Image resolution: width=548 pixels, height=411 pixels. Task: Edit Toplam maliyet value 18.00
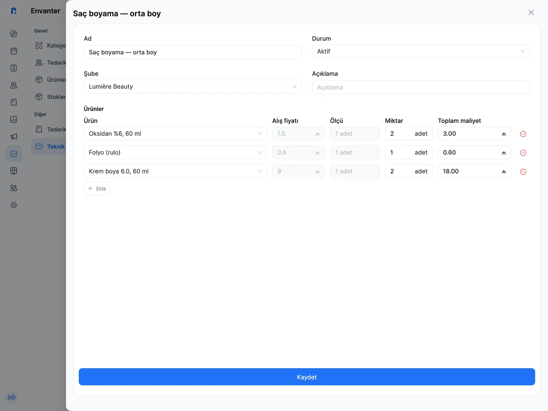pyautogui.click(x=474, y=171)
